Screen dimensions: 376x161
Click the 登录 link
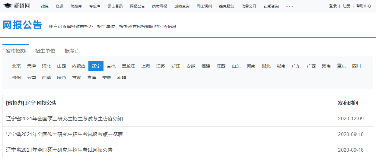[x=333, y=6]
